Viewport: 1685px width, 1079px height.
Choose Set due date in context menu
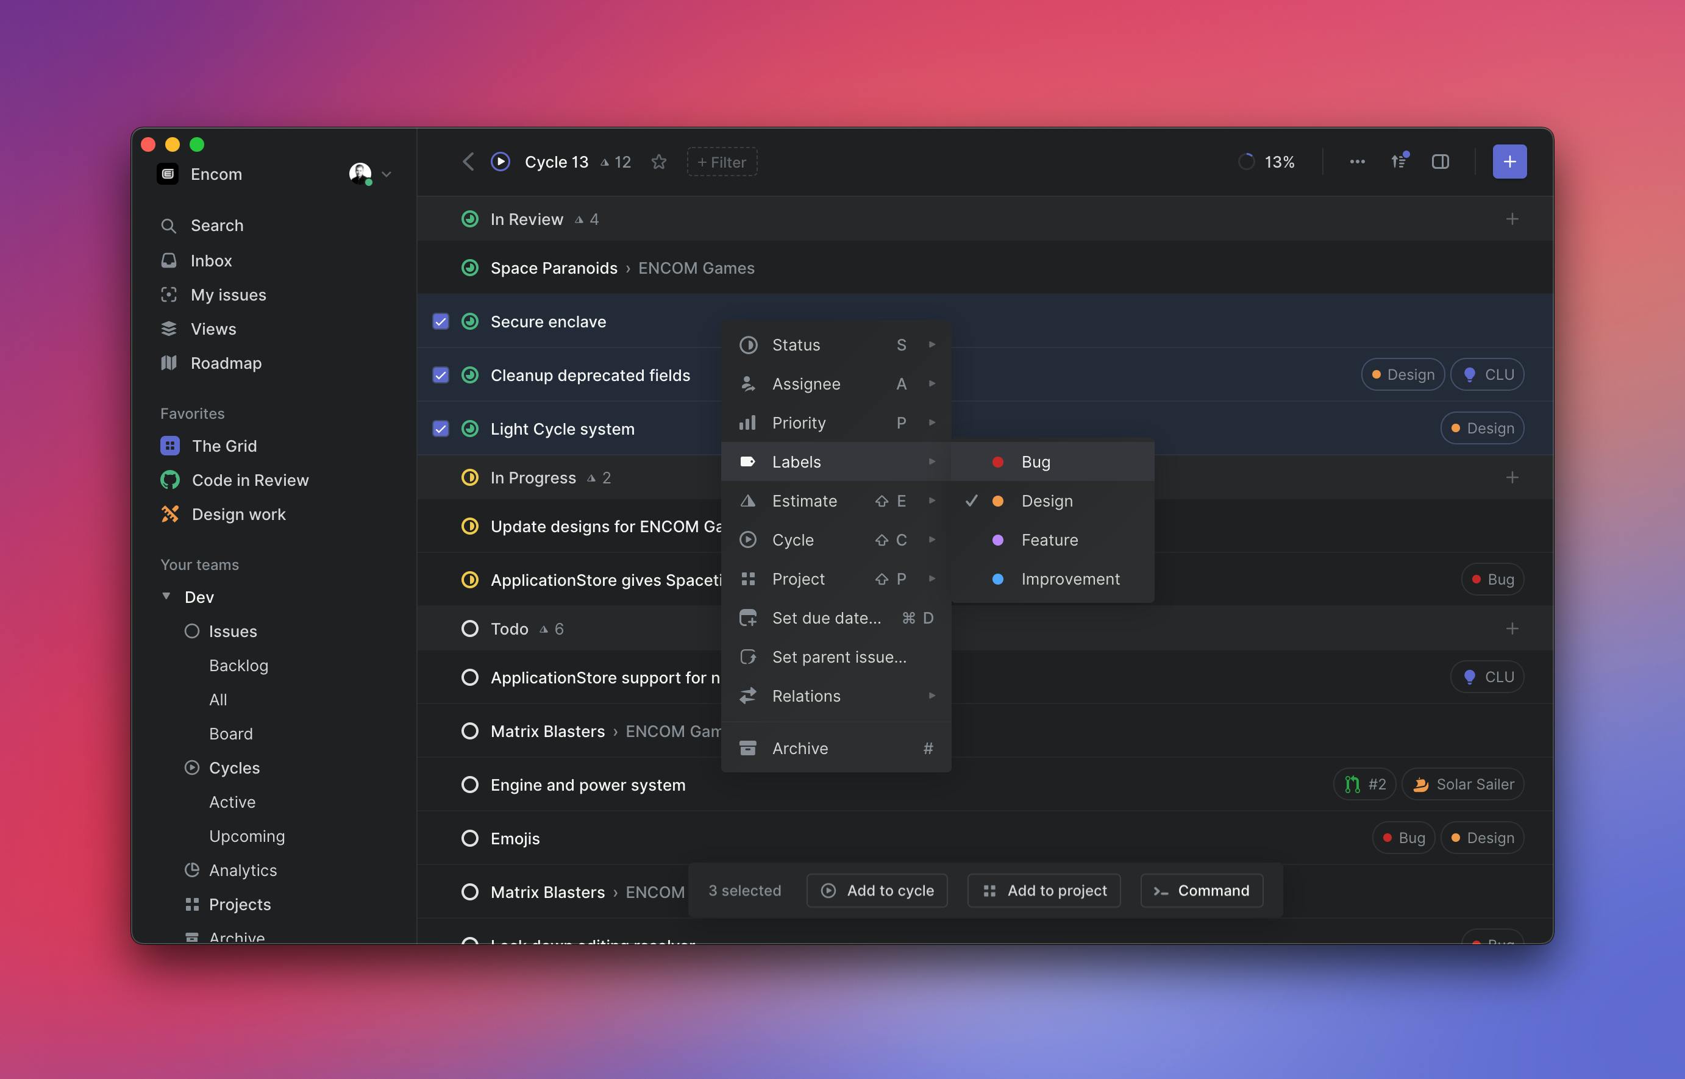click(836, 618)
